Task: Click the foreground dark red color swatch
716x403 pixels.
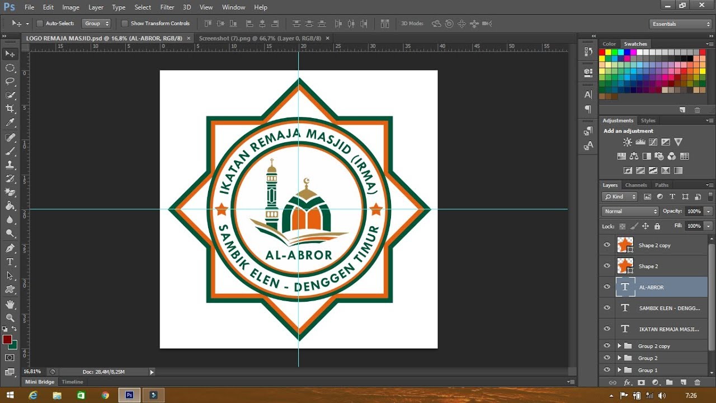Action: 7,339
